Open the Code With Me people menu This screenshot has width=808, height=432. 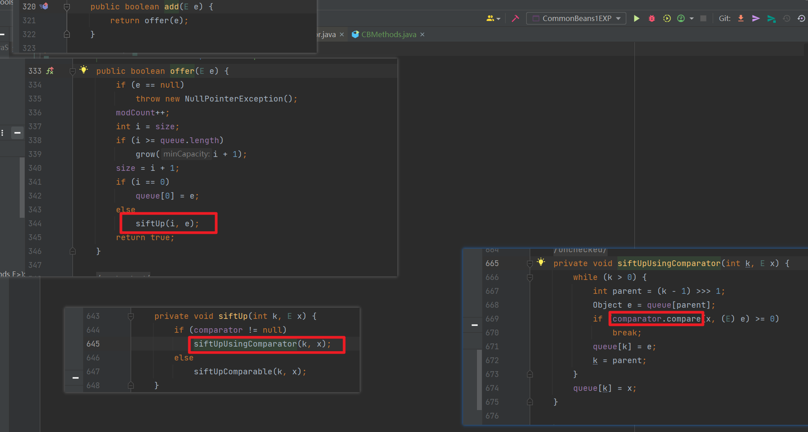(x=493, y=18)
